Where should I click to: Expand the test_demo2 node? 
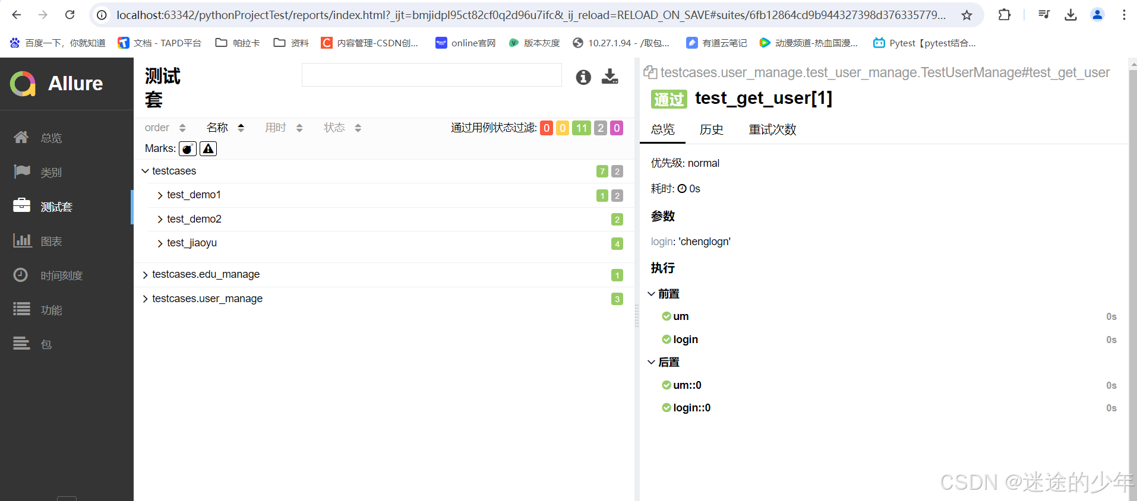[391, 219]
